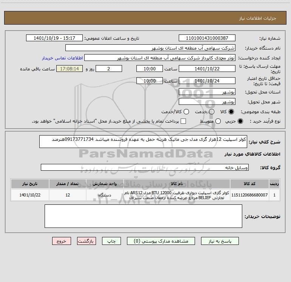Click the announcement date field 1401/10/19 - 15:17

(x=54, y=38)
